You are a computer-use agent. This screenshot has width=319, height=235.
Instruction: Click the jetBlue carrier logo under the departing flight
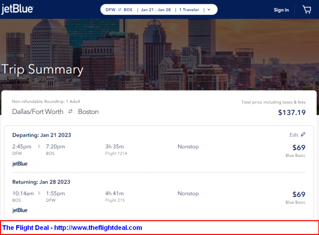pyautogui.click(x=20, y=163)
